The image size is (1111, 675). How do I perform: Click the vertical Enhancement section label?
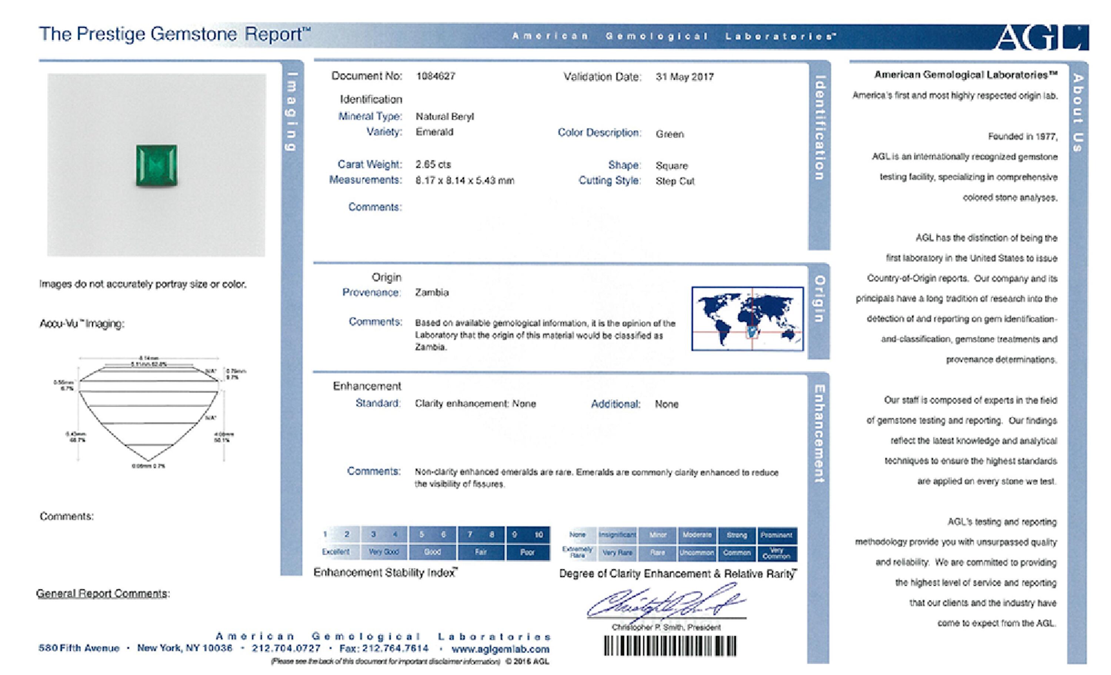(x=819, y=433)
